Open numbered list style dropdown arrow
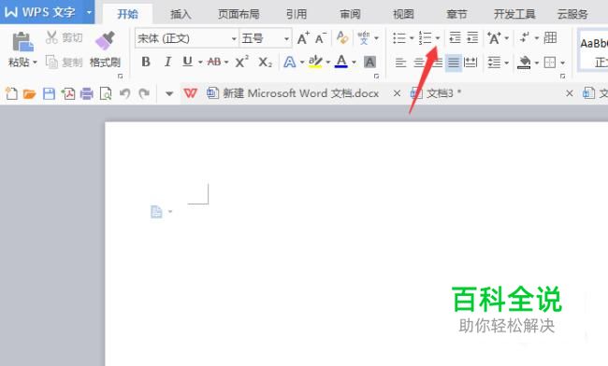Viewport: 608px width, 366px height. 438,38
